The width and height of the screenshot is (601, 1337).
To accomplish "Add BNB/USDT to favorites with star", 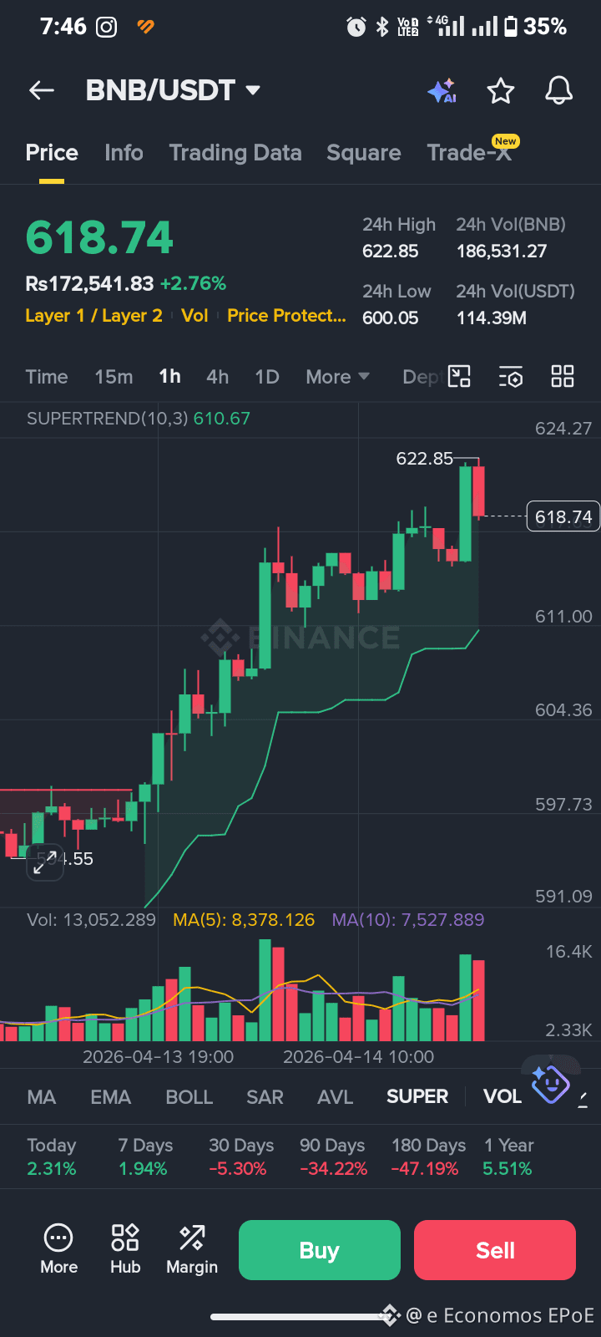I will (x=501, y=90).
